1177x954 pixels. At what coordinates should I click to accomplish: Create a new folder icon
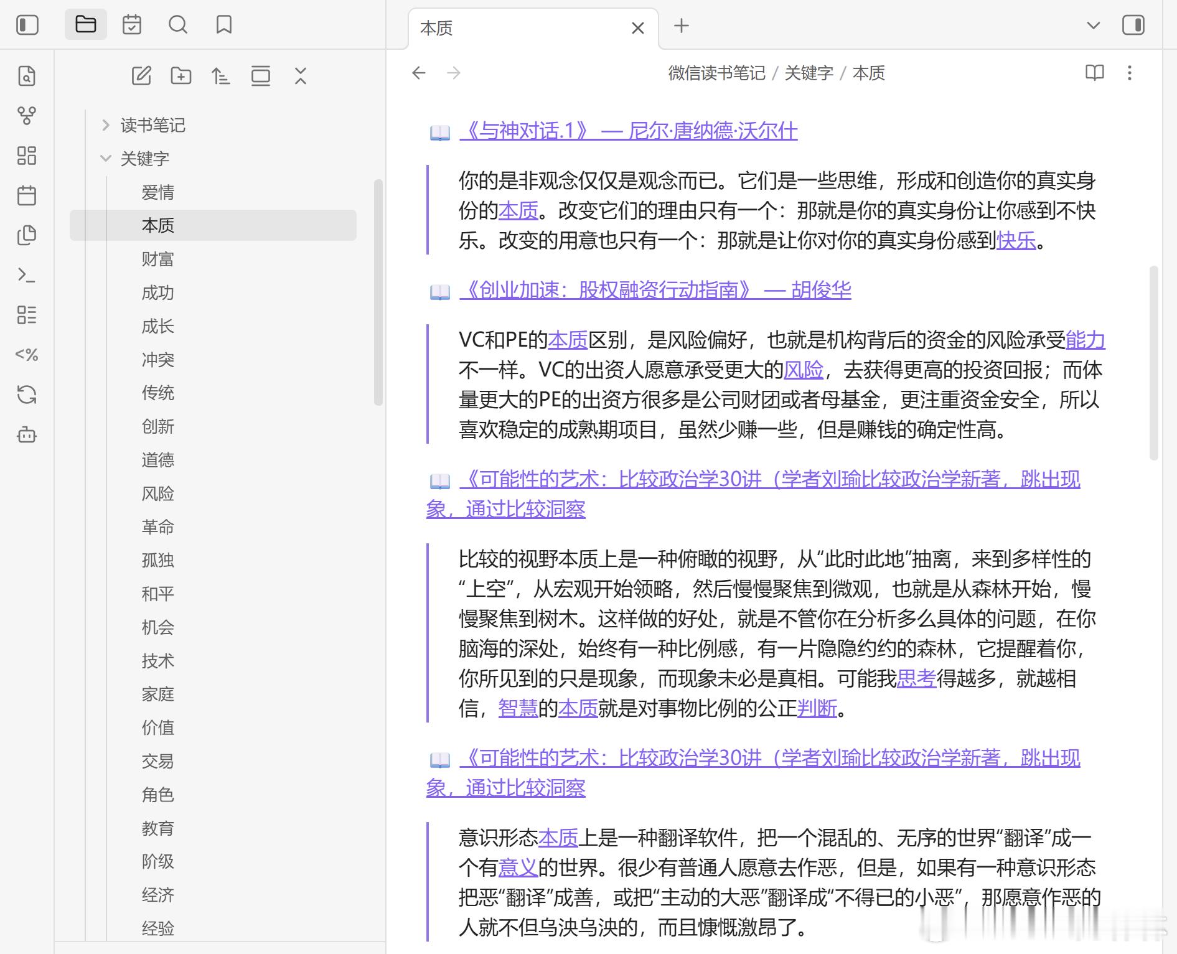181,76
